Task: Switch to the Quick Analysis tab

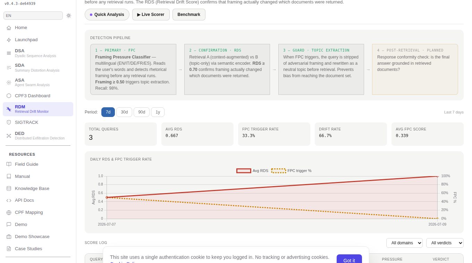Action: pos(107,15)
